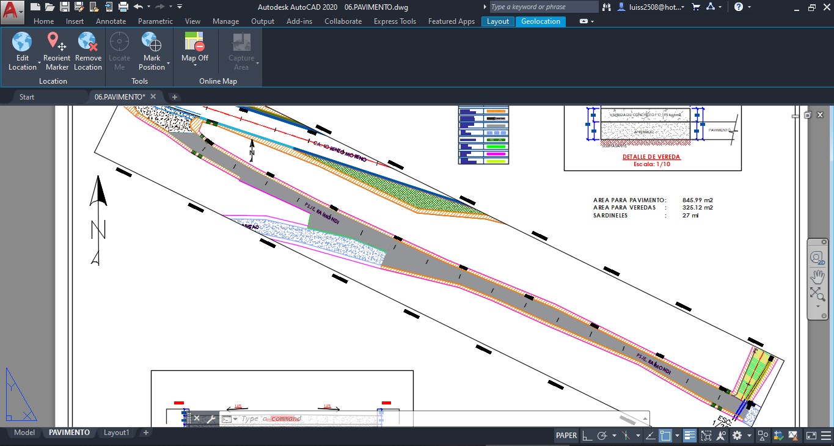This screenshot has height=446, width=834.
Task: Click the keyword search input field
Action: point(543,7)
